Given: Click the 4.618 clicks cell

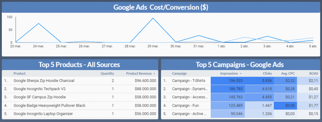Looking at the screenshot, I should tap(259, 89).
